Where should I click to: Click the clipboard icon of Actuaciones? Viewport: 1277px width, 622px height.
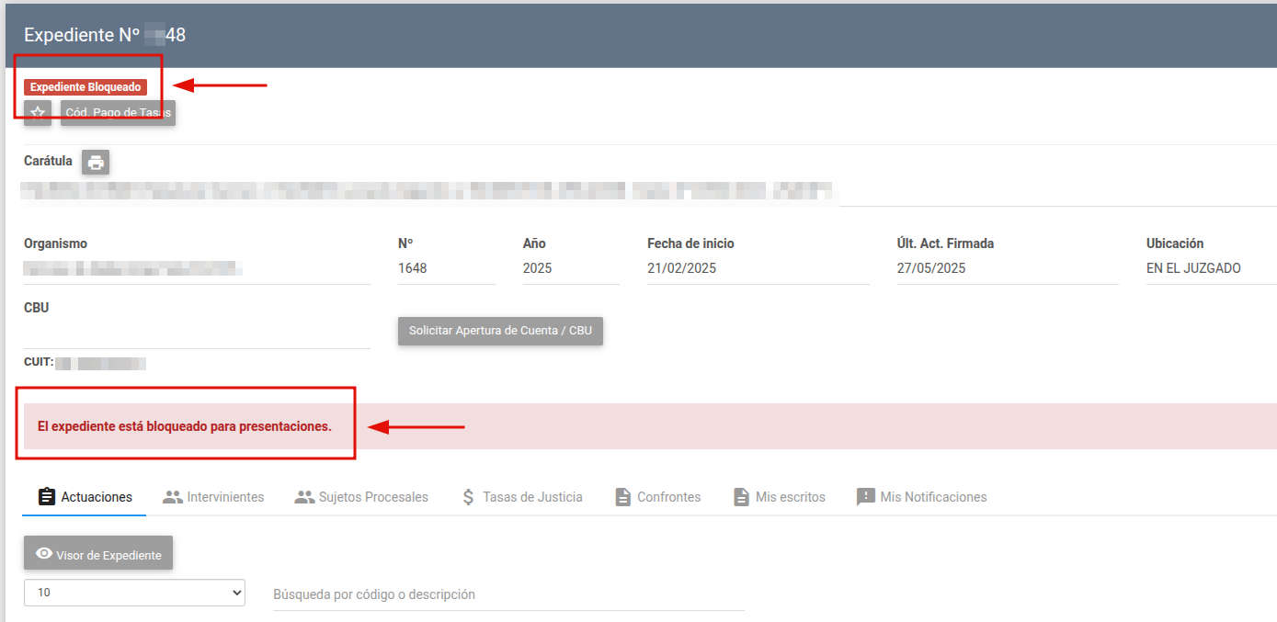[x=46, y=497]
